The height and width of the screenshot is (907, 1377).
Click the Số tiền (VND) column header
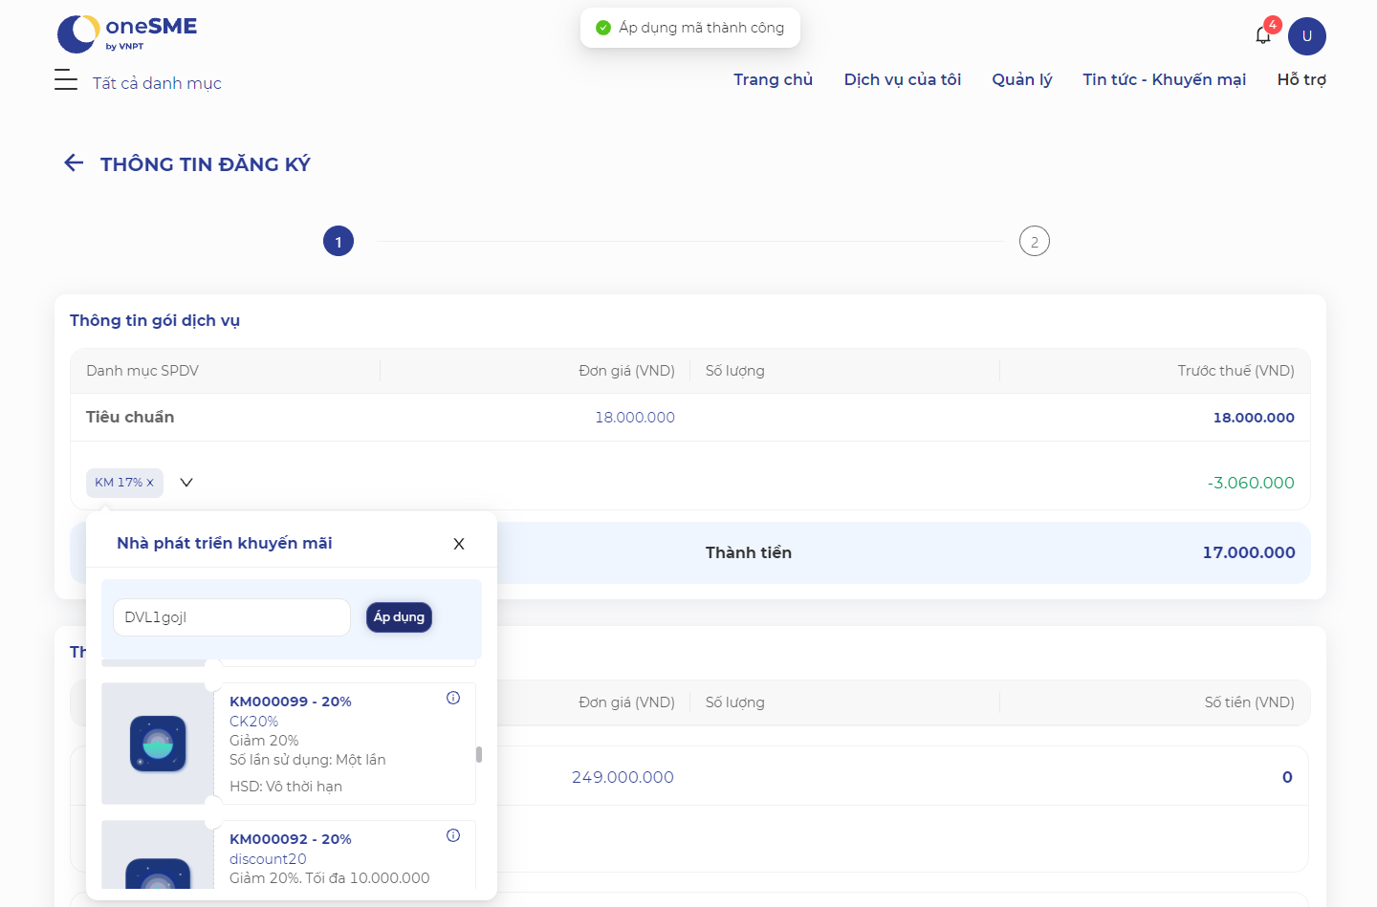click(x=1250, y=702)
